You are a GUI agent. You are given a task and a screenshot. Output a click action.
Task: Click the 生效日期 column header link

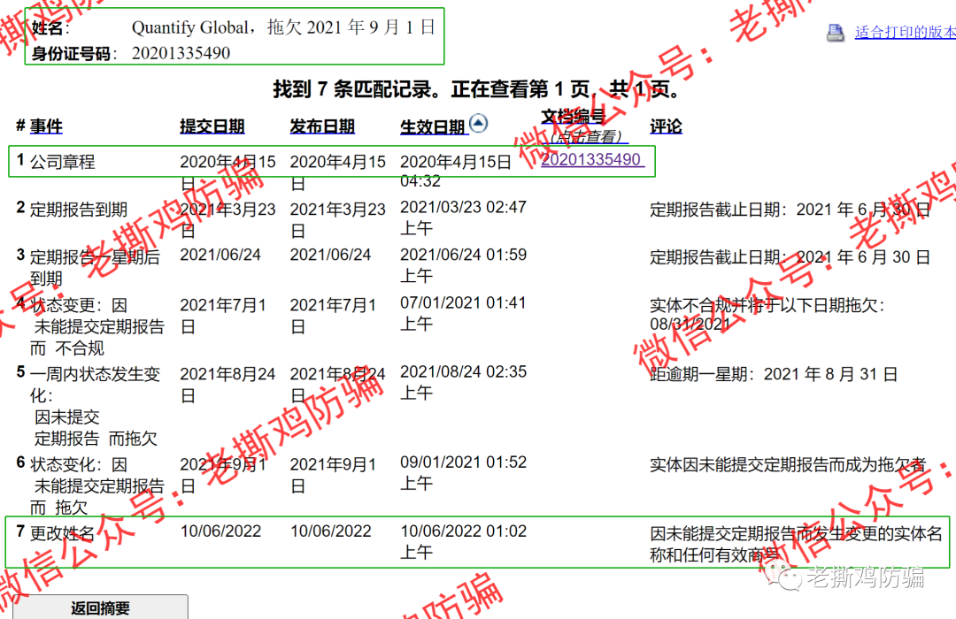[433, 126]
